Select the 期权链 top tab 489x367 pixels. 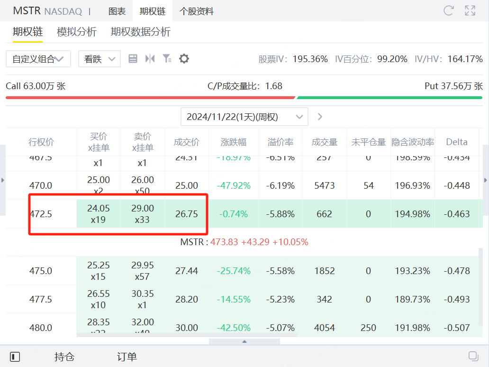tap(153, 11)
